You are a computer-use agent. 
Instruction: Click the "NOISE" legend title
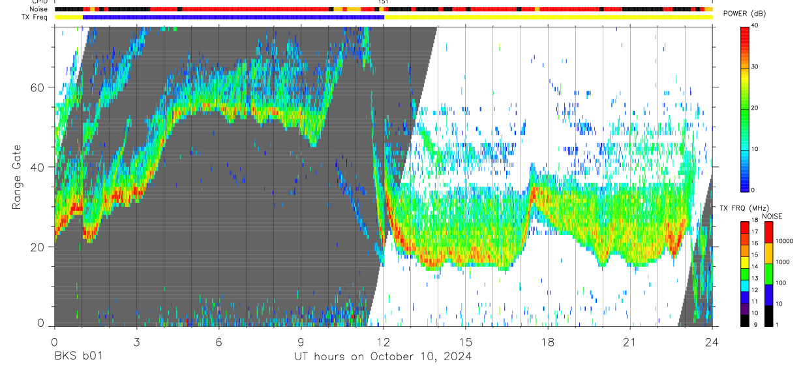773,216
